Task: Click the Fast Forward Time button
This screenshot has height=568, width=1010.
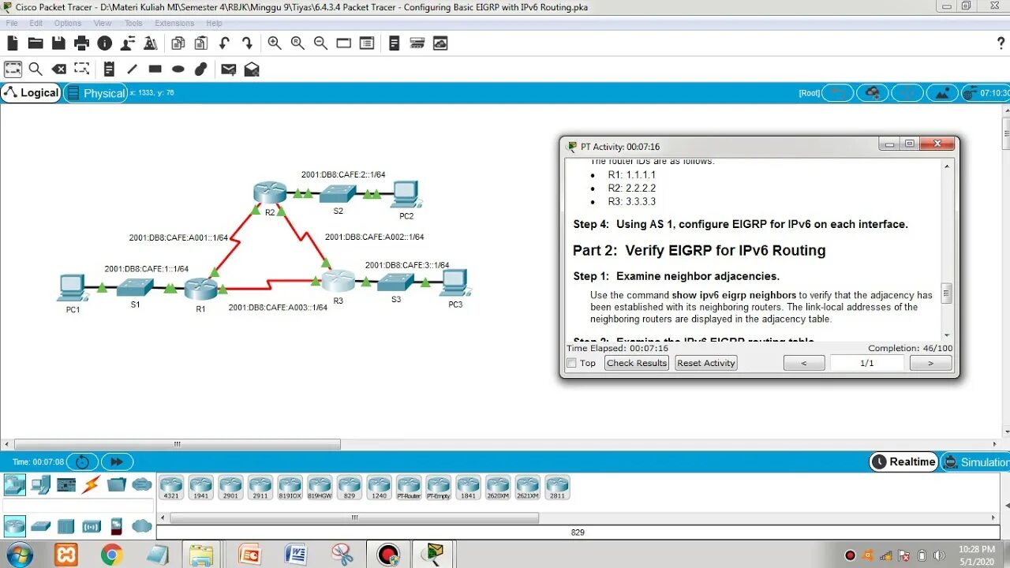Action: click(x=117, y=462)
